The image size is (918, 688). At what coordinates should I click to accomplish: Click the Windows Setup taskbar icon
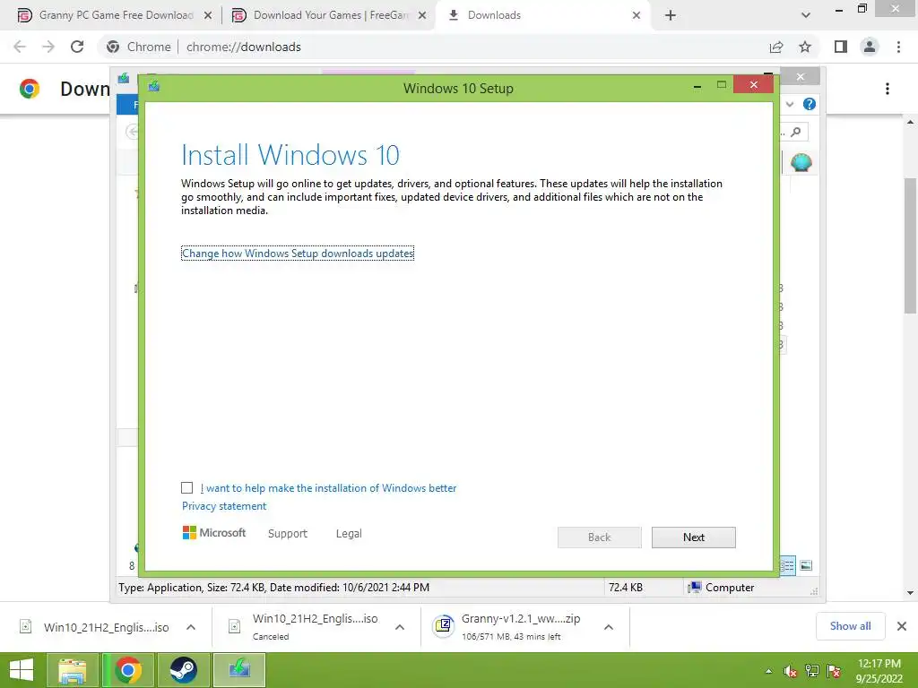click(239, 670)
